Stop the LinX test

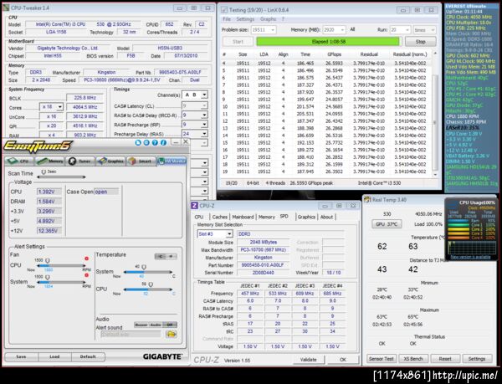tap(420, 42)
